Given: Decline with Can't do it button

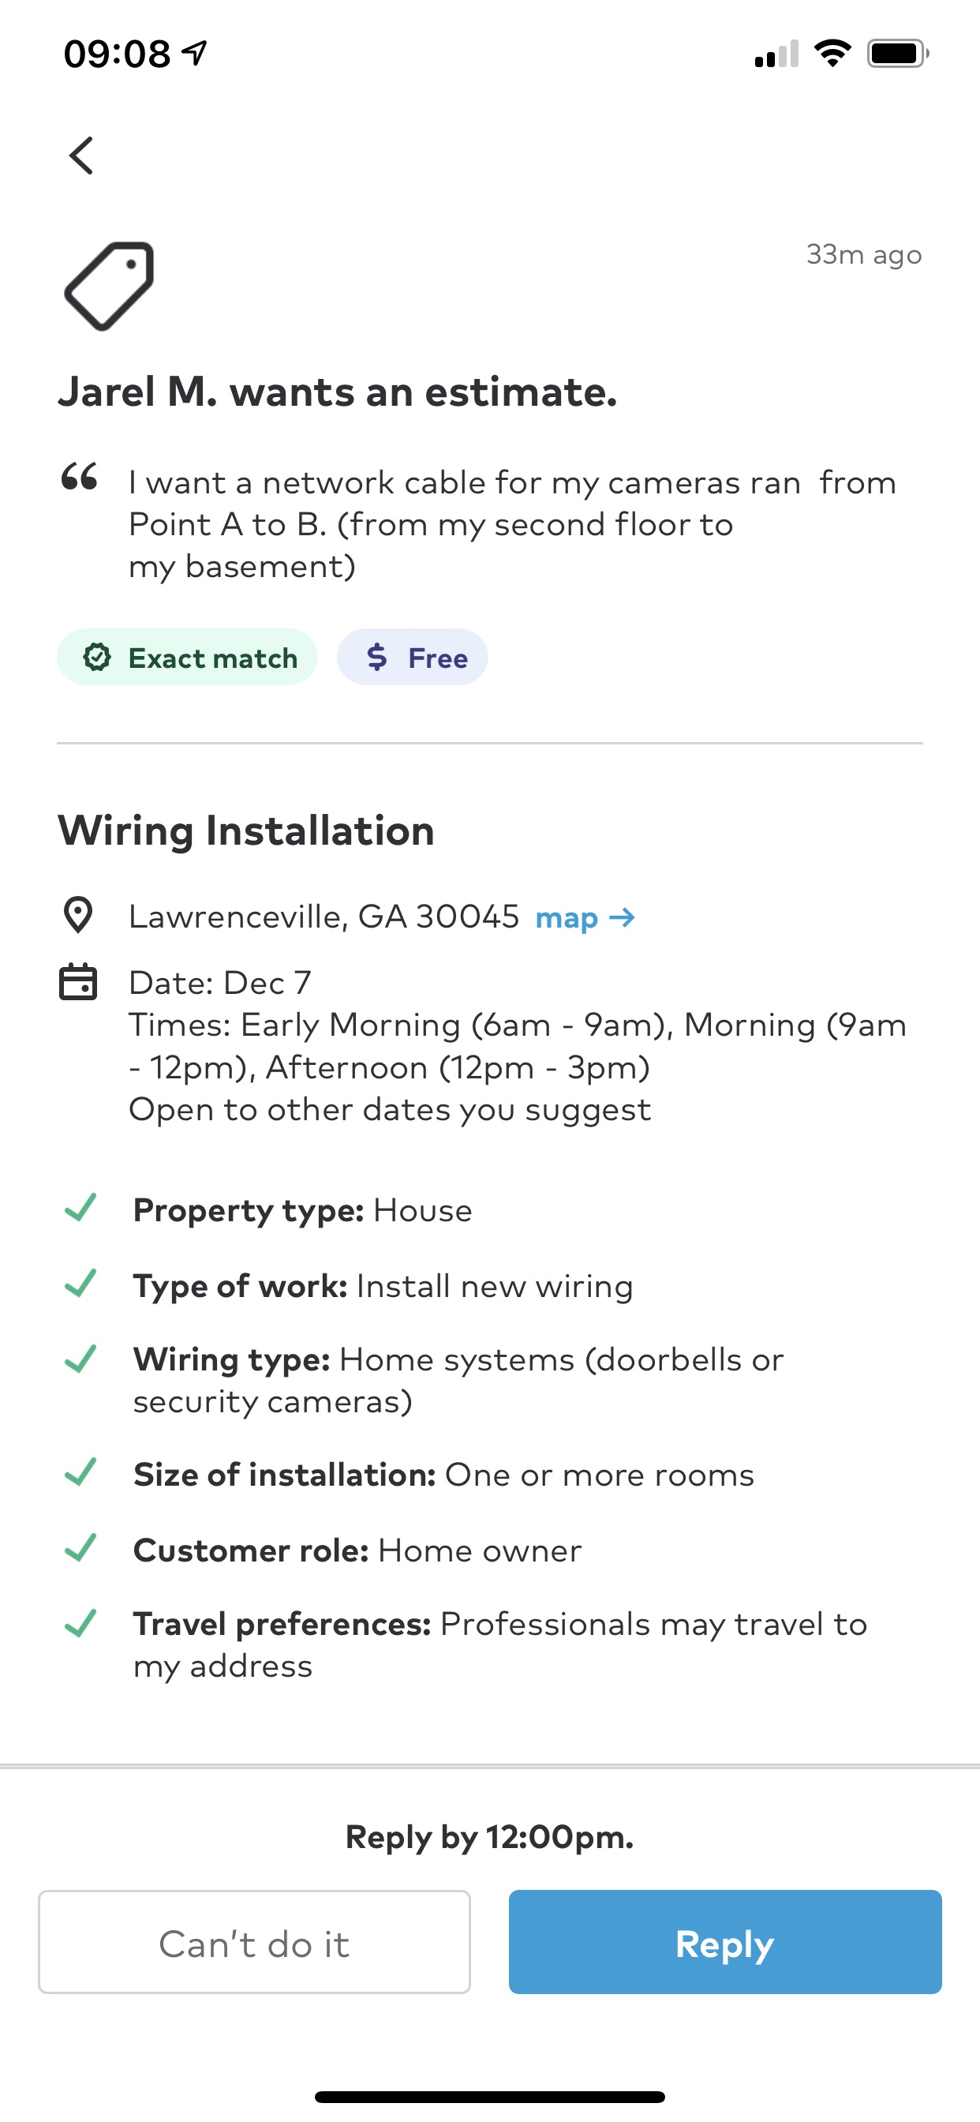Looking at the screenshot, I should [255, 1941].
